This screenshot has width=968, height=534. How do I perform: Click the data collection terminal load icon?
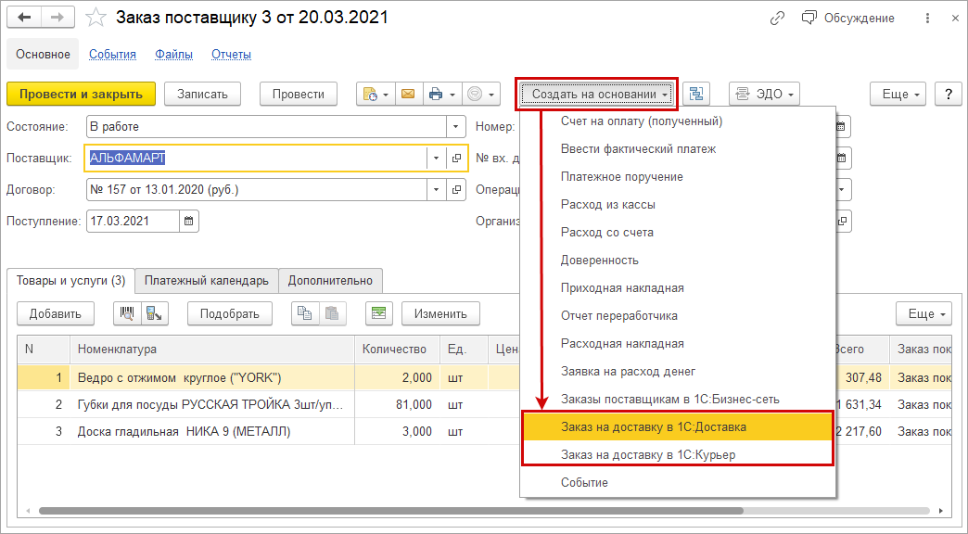(154, 314)
